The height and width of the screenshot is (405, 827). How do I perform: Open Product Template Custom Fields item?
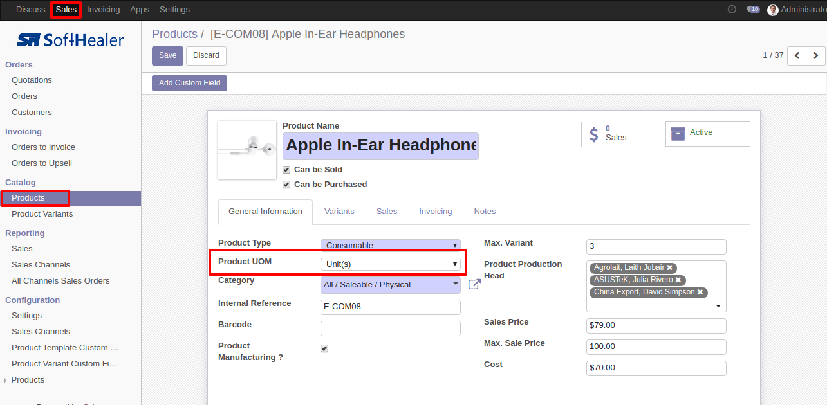click(x=65, y=348)
